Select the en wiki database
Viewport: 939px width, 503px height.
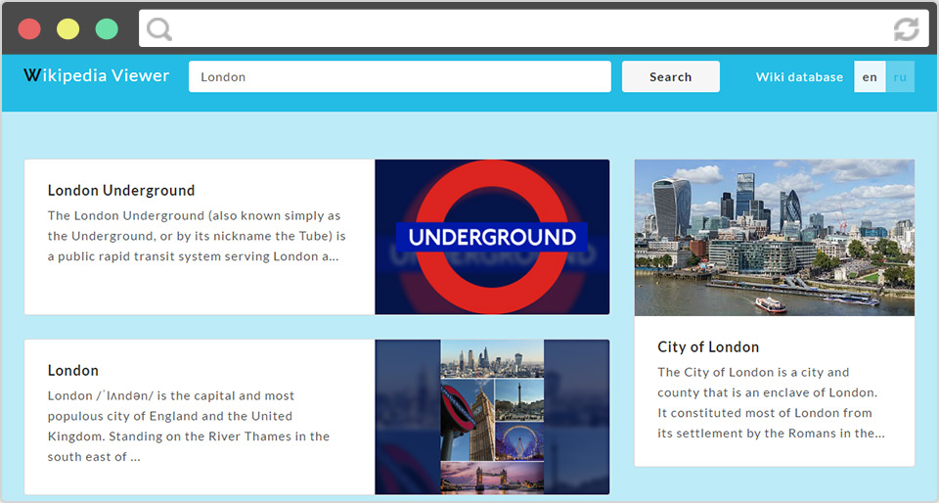coord(870,76)
